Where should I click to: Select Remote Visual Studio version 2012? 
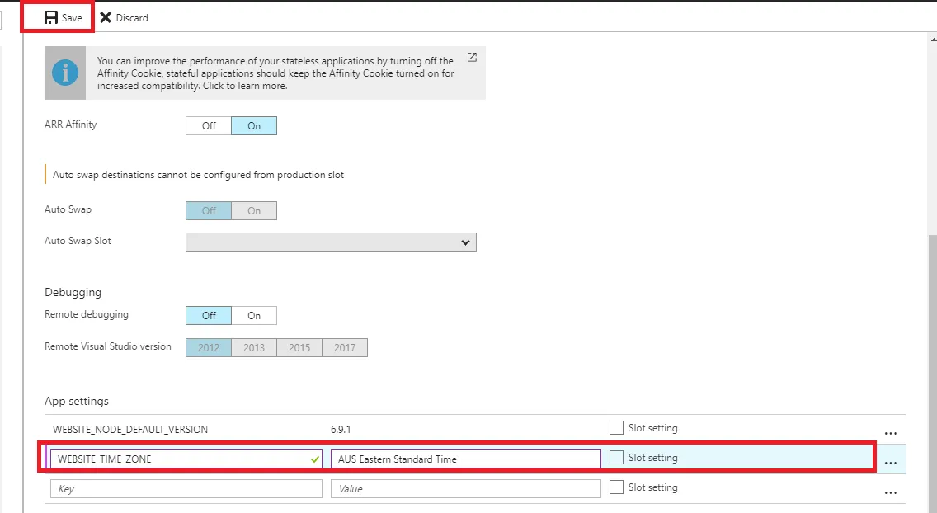pyautogui.click(x=209, y=347)
